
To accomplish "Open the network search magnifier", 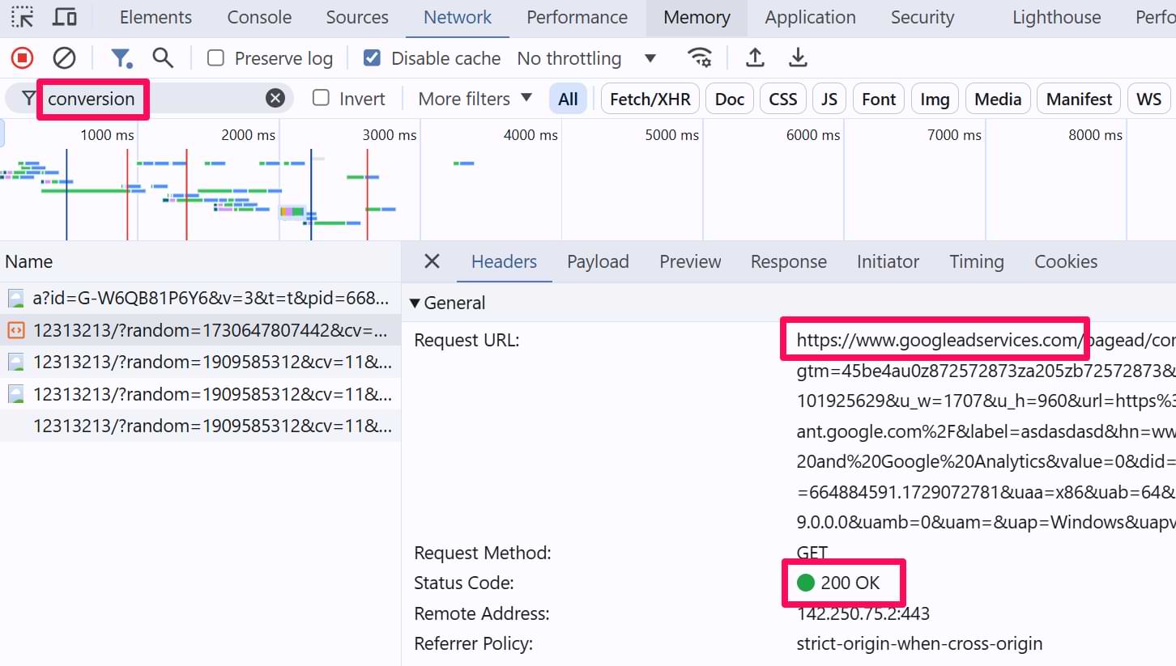I will coord(163,58).
